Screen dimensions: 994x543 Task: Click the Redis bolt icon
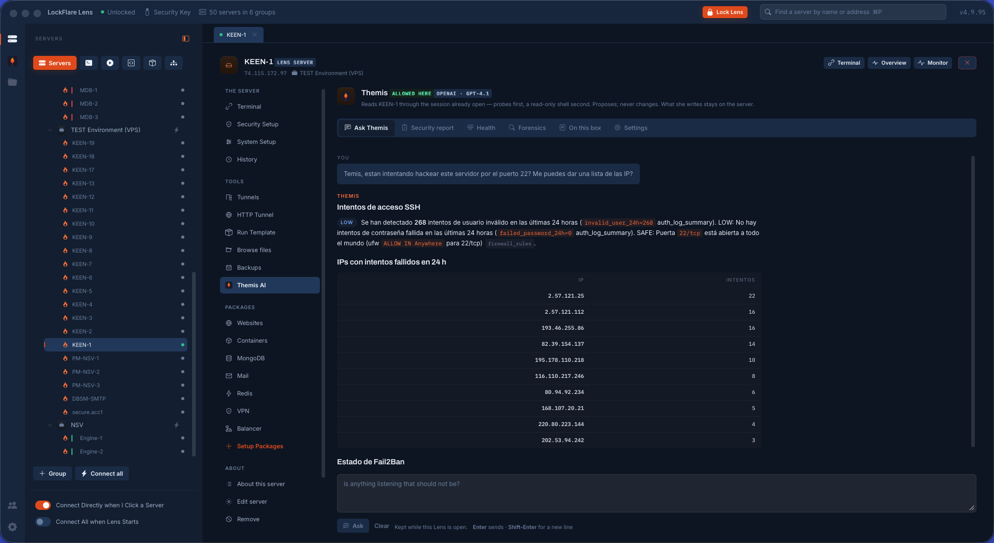[x=229, y=393]
